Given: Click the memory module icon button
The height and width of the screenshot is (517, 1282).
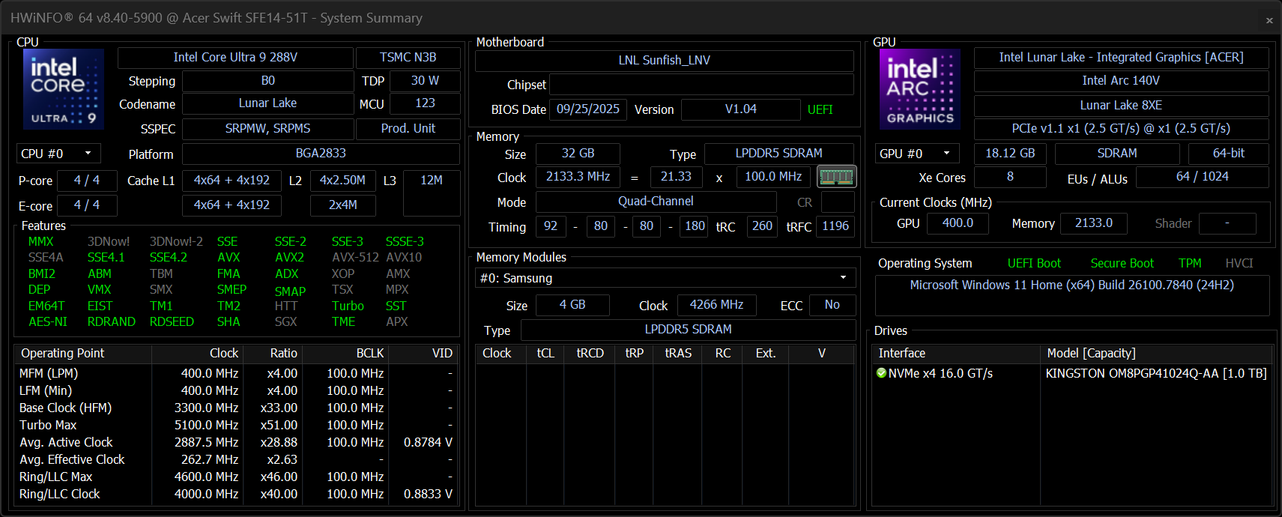Looking at the screenshot, I should [x=836, y=177].
